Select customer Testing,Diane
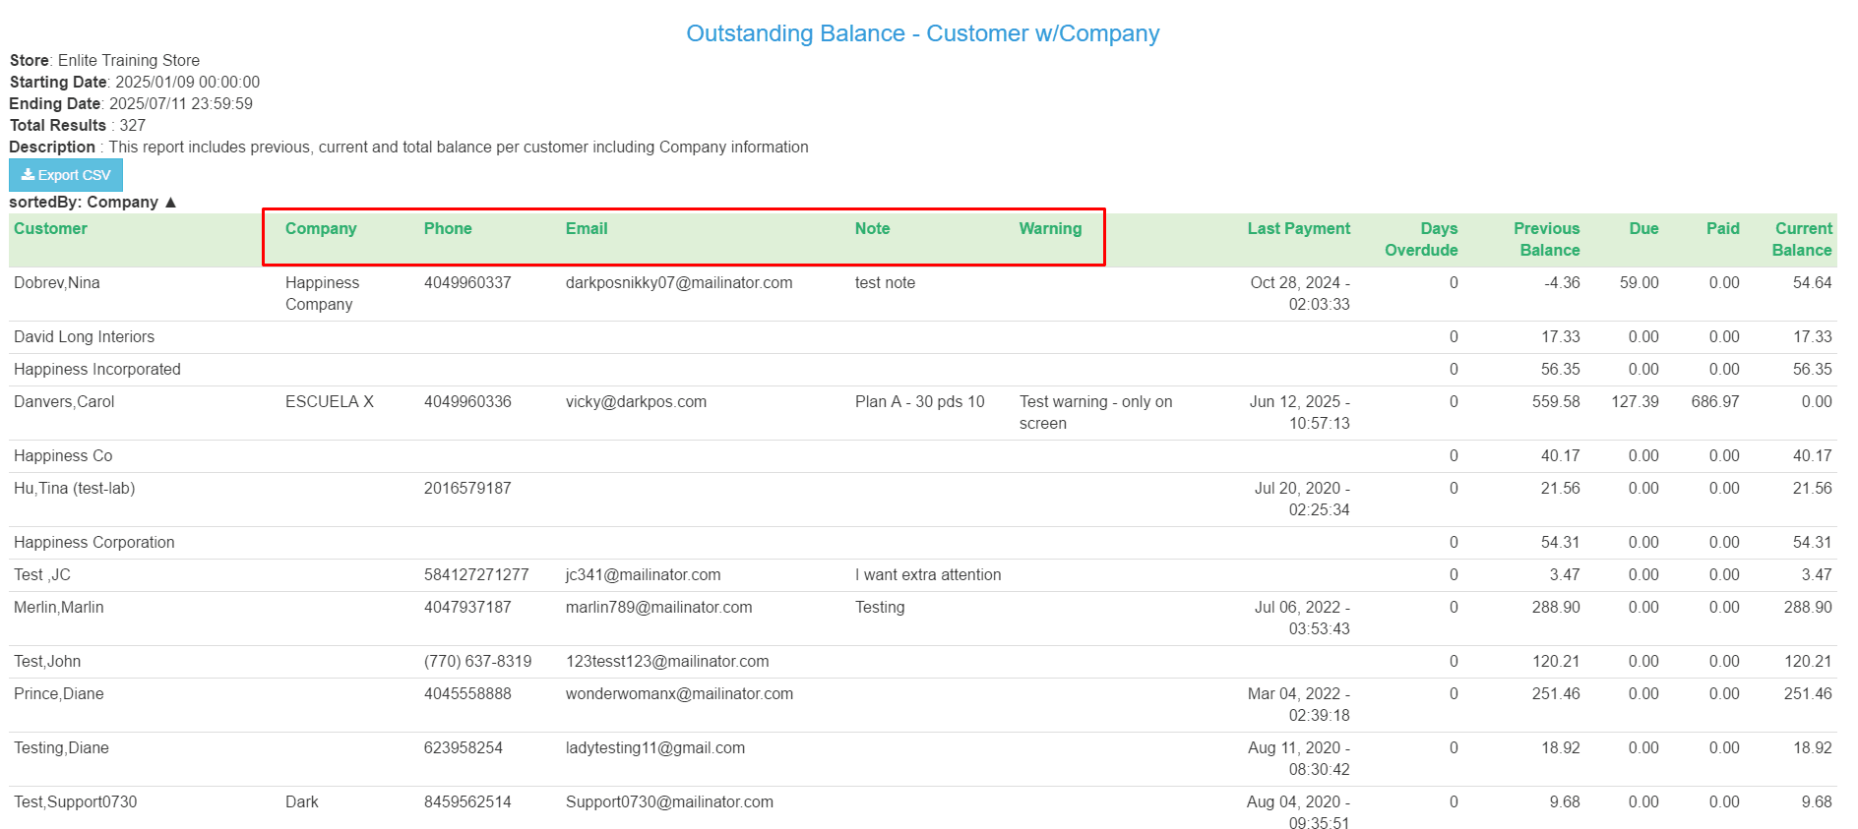Viewport: 1858px width, 829px height. coord(61,747)
